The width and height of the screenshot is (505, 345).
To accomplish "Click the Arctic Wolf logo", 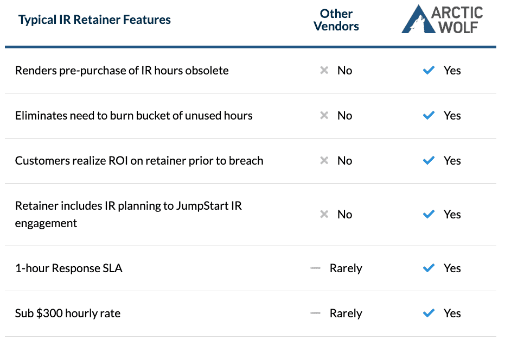I will (442, 20).
